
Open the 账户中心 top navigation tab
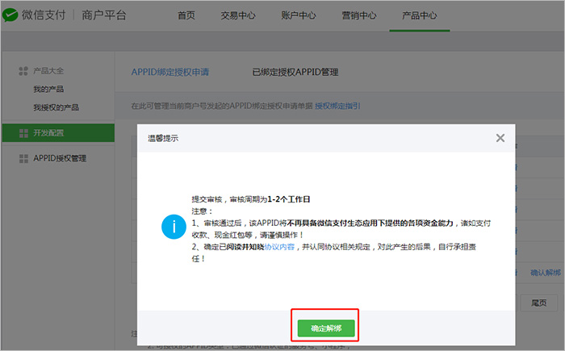(299, 15)
